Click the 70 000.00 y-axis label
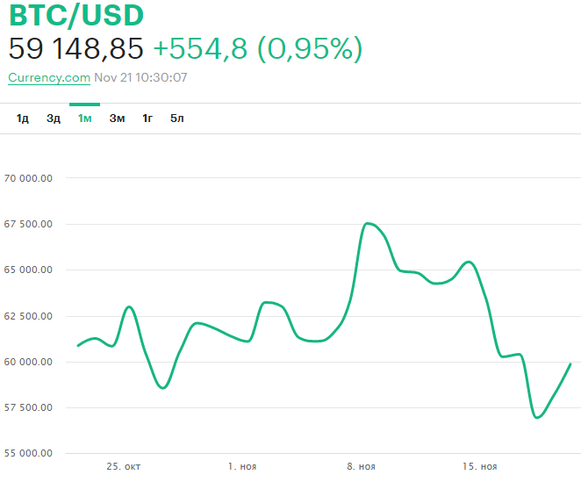 (x=29, y=178)
